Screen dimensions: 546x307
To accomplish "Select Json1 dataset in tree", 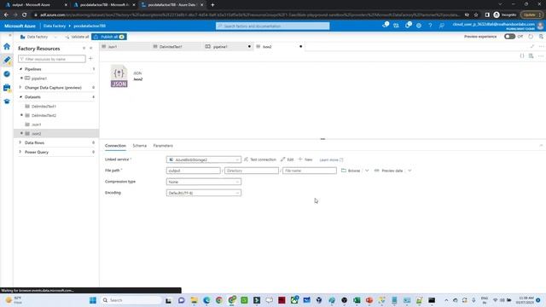I will pos(36,125).
